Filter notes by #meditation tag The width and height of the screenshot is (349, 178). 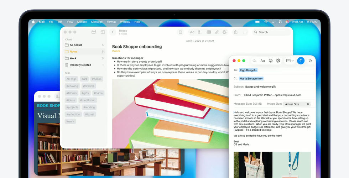88,100
